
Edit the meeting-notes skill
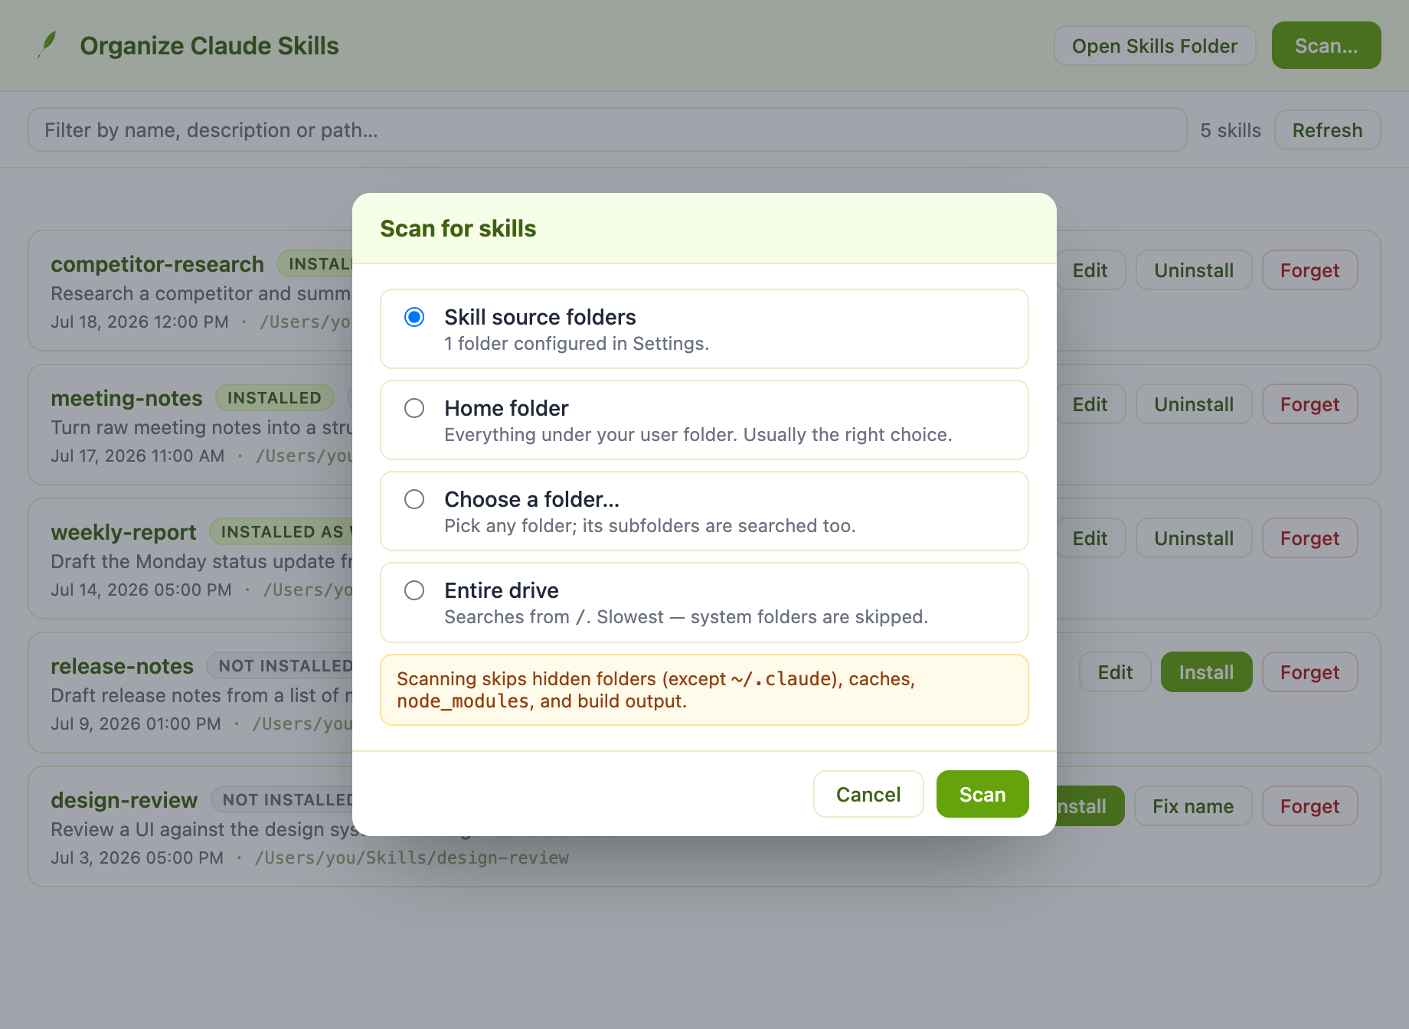[x=1090, y=404]
